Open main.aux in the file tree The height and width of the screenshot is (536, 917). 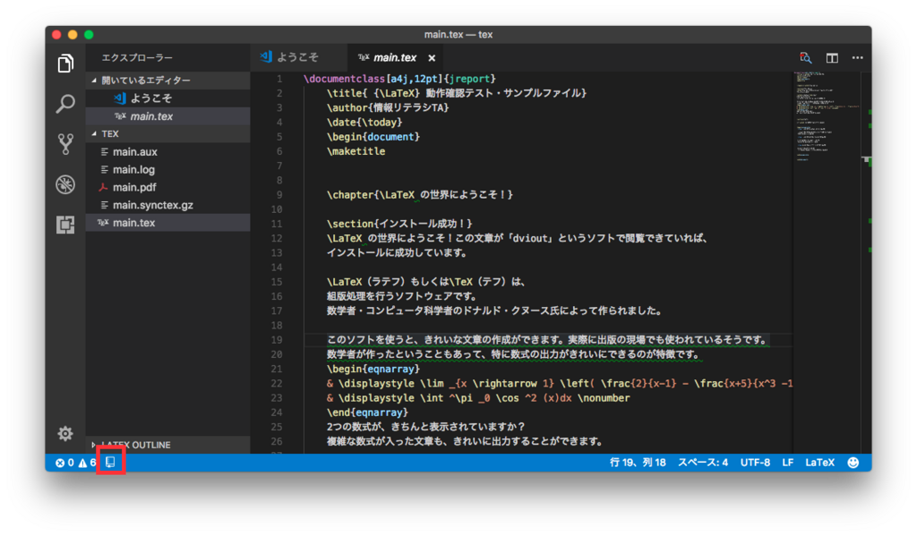click(x=167, y=152)
